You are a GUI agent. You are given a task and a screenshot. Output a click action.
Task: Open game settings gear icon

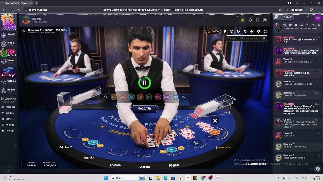[258, 31]
